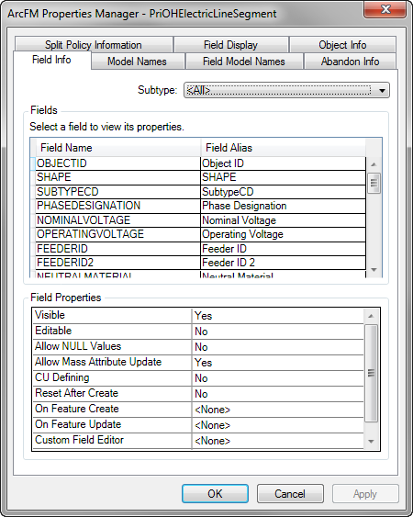
Task: Click the Visible property label
Action: tap(50, 315)
